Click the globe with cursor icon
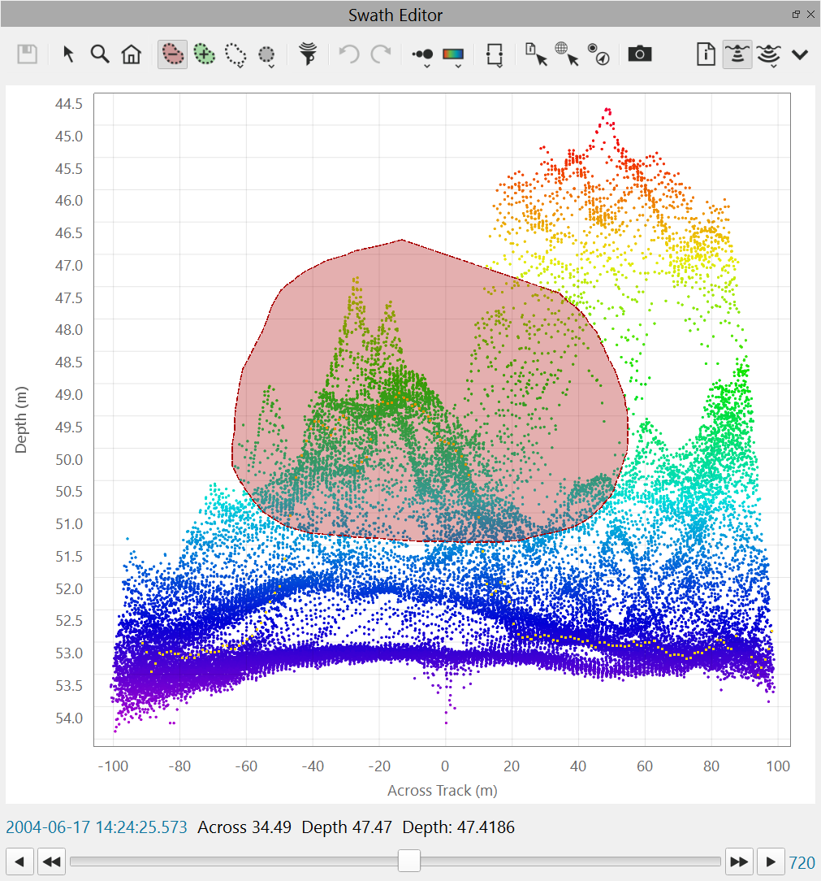 [566, 54]
